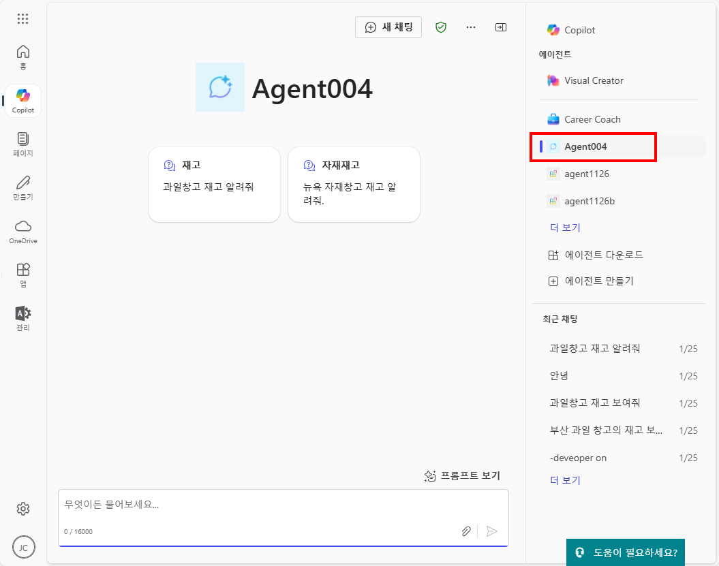Open OneDrive in left sidebar
Viewport: 719px width, 566px height.
[x=23, y=232]
